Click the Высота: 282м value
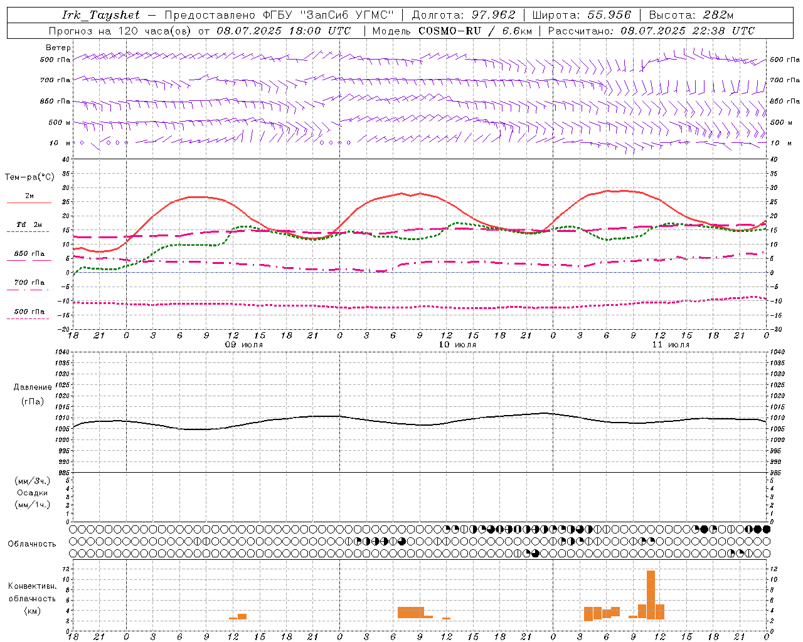803x642 pixels. pos(691,15)
